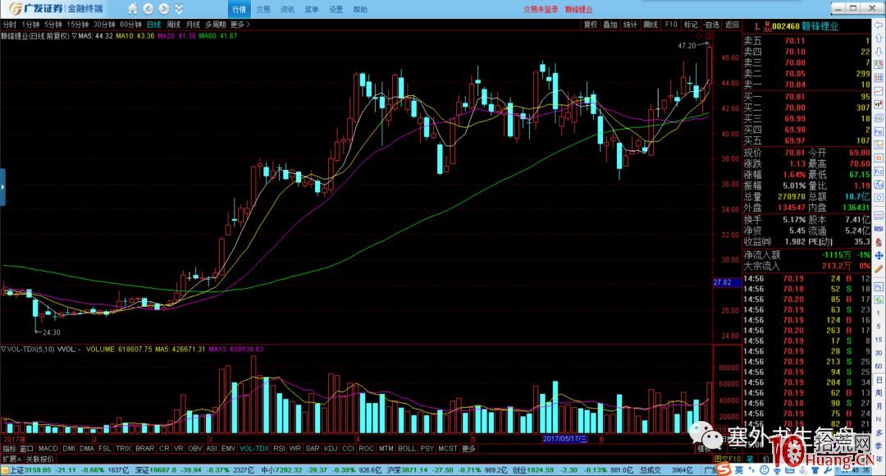Image resolution: width=886 pixels, height=476 pixels.
Task: Select the TRIX indicator tab
Action: tap(123, 449)
